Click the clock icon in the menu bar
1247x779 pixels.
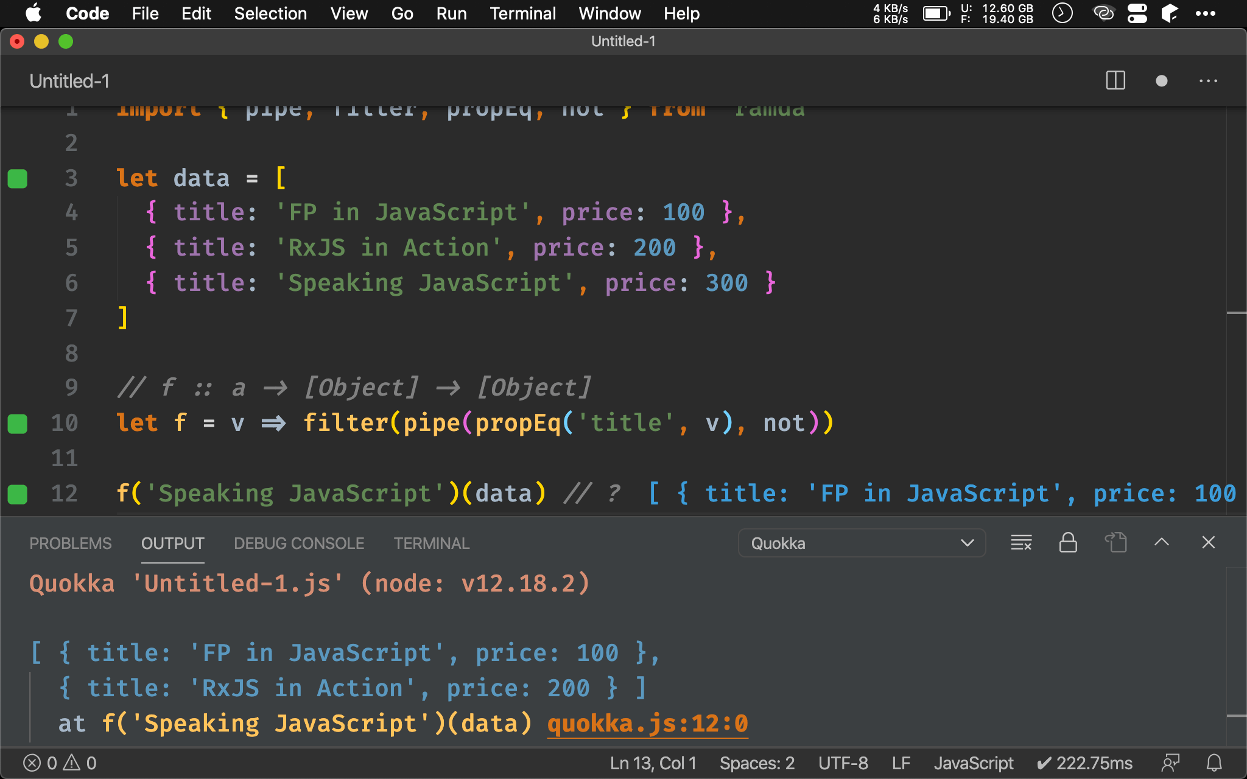pyautogui.click(x=1062, y=13)
